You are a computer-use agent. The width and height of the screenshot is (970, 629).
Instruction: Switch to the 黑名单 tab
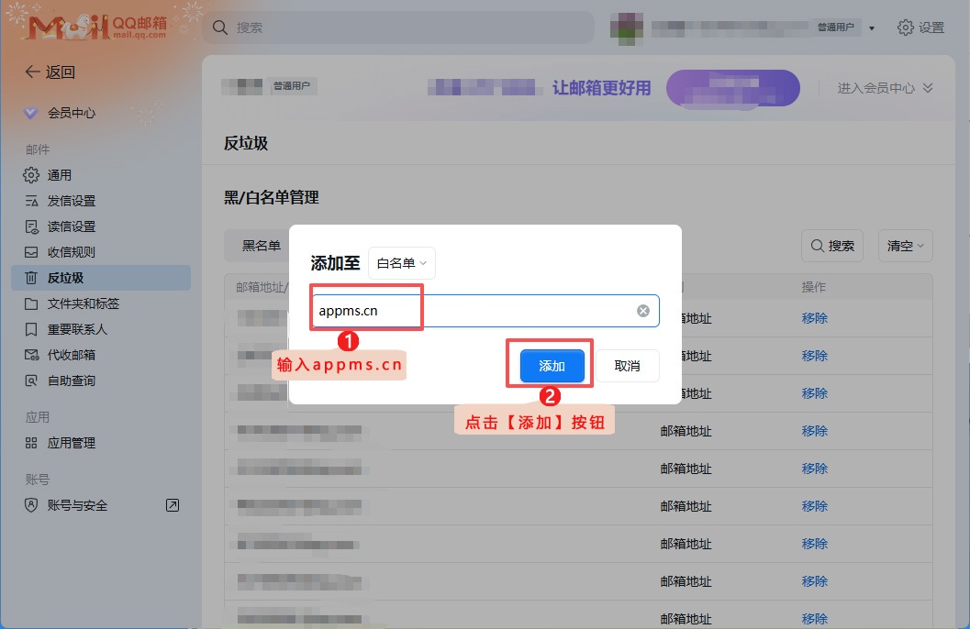[x=261, y=246]
